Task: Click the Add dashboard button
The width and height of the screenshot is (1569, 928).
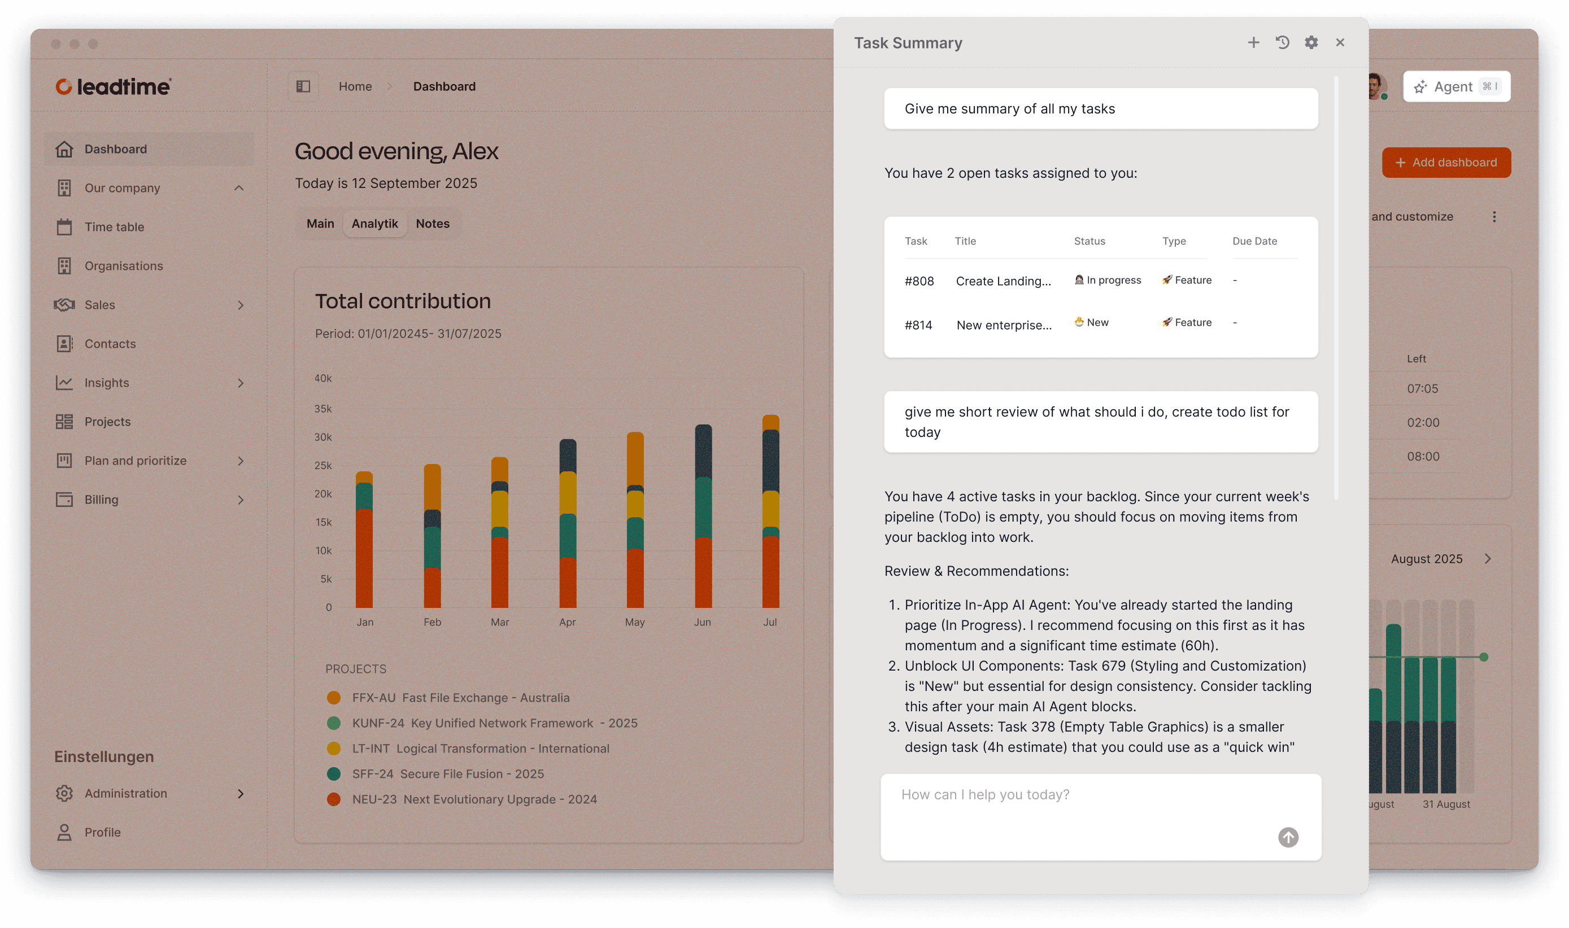Action: pyautogui.click(x=1446, y=163)
